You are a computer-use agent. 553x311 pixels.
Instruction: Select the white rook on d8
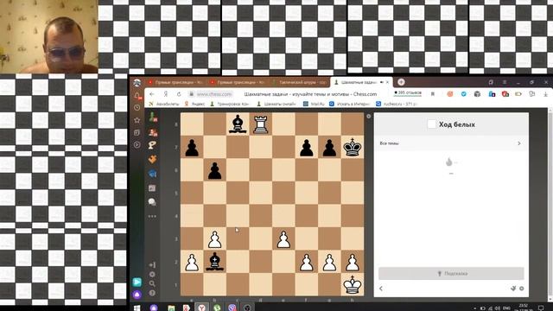pos(261,124)
